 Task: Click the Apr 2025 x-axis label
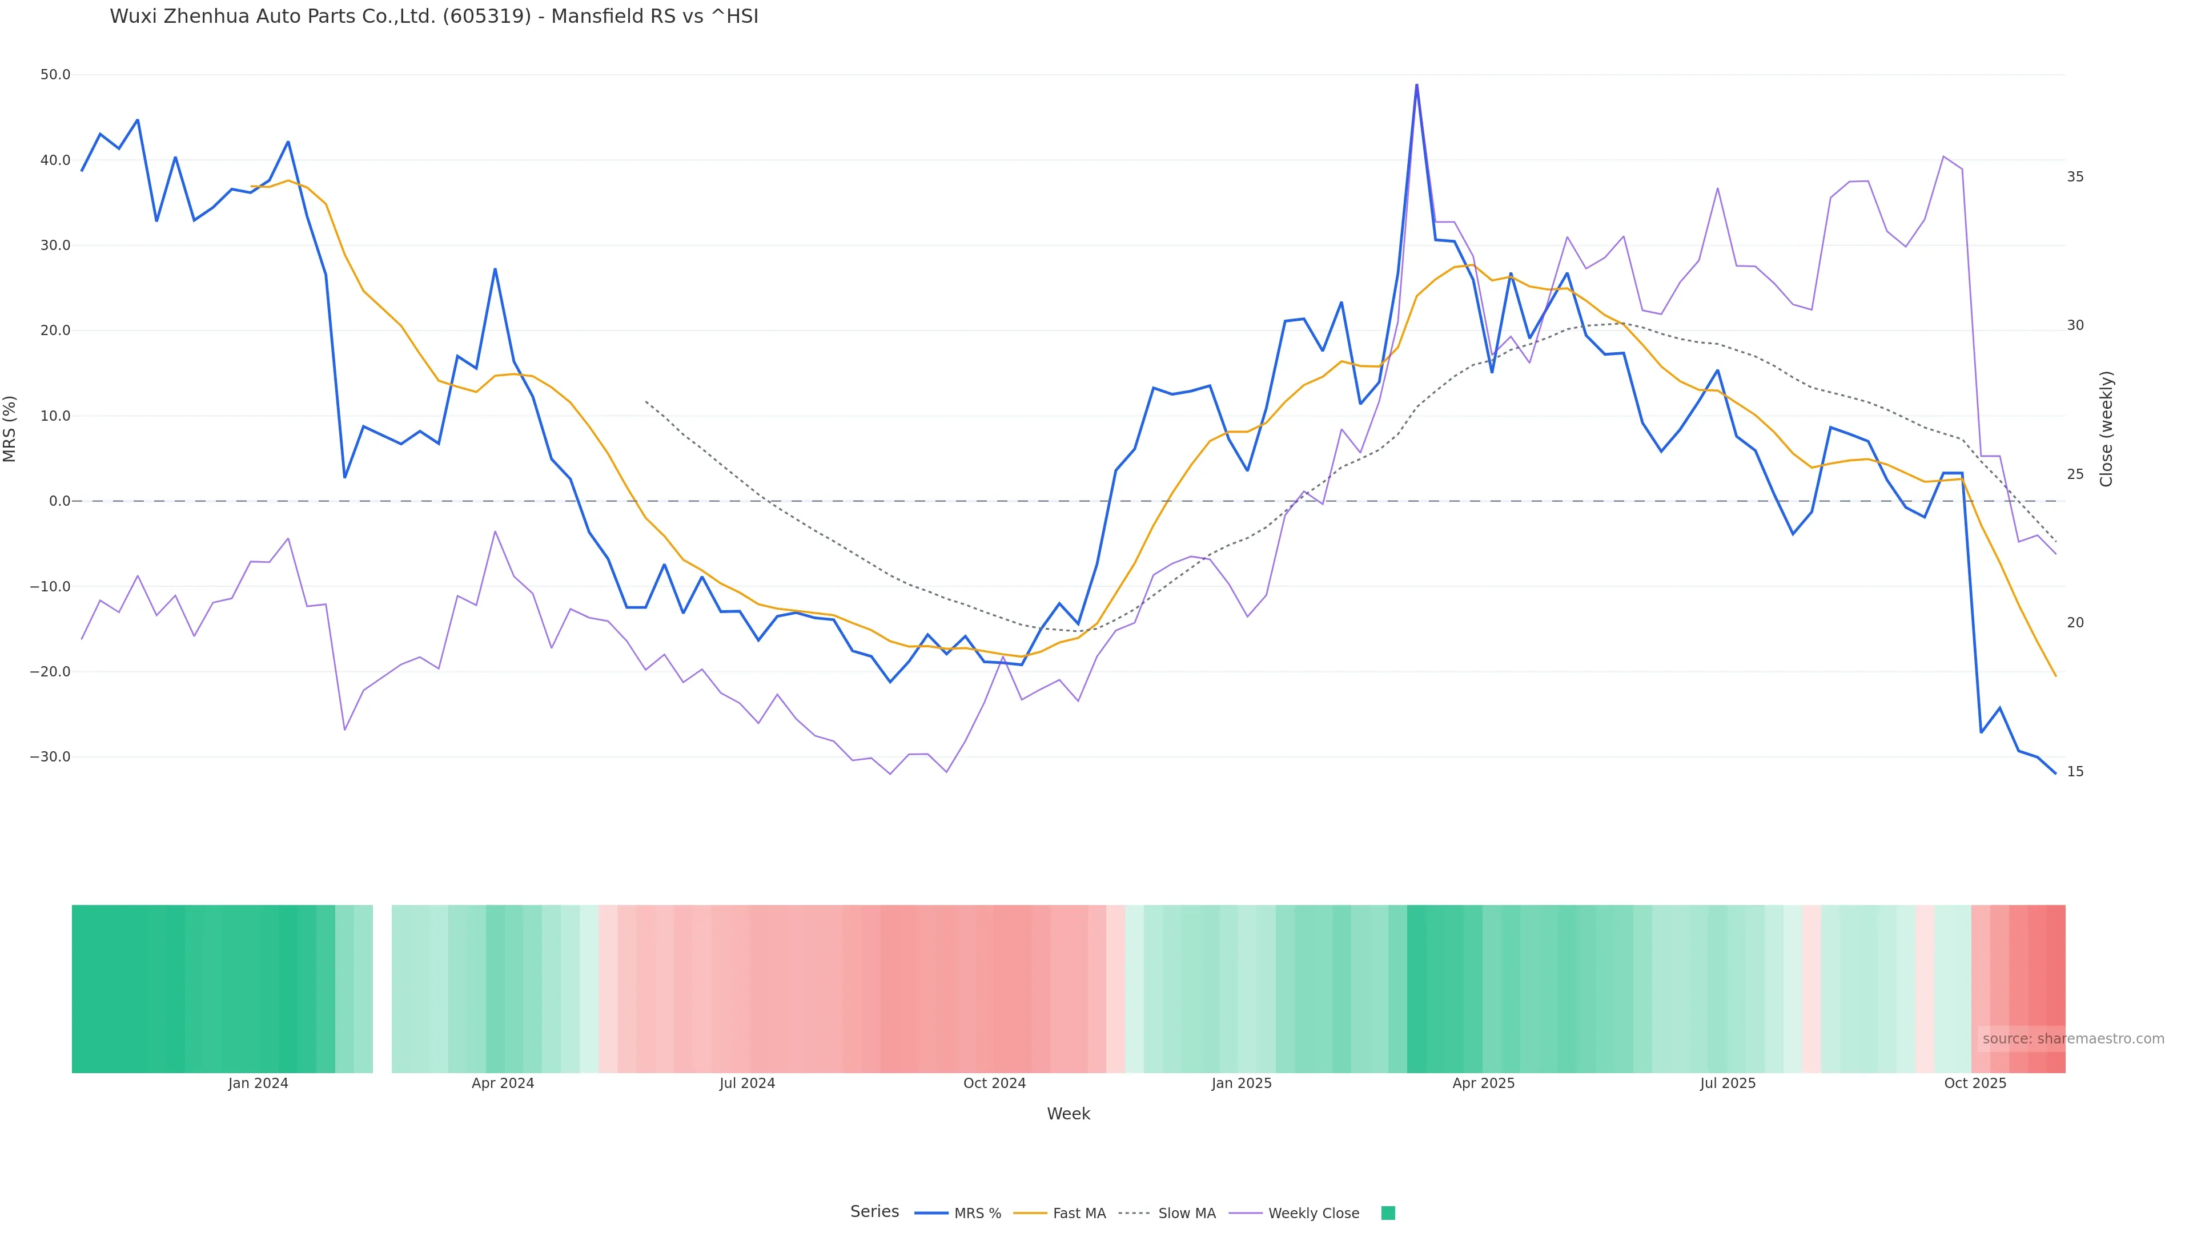click(1483, 1083)
